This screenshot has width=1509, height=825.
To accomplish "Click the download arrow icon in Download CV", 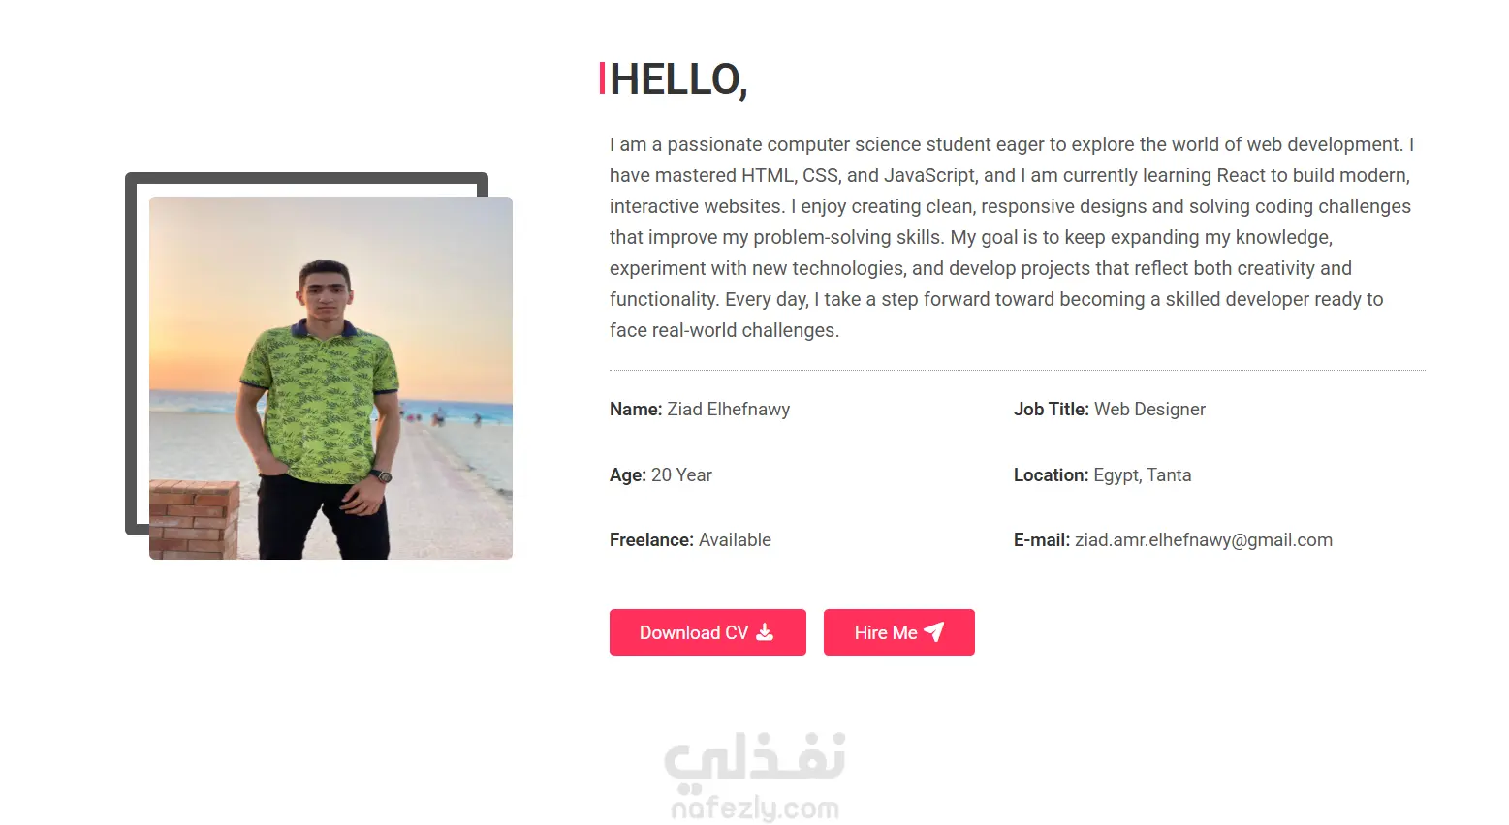I will point(765,632).
